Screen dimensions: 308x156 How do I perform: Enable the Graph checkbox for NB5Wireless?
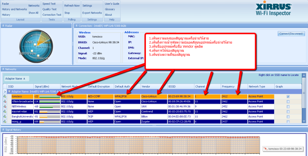(x=288, y=106)
